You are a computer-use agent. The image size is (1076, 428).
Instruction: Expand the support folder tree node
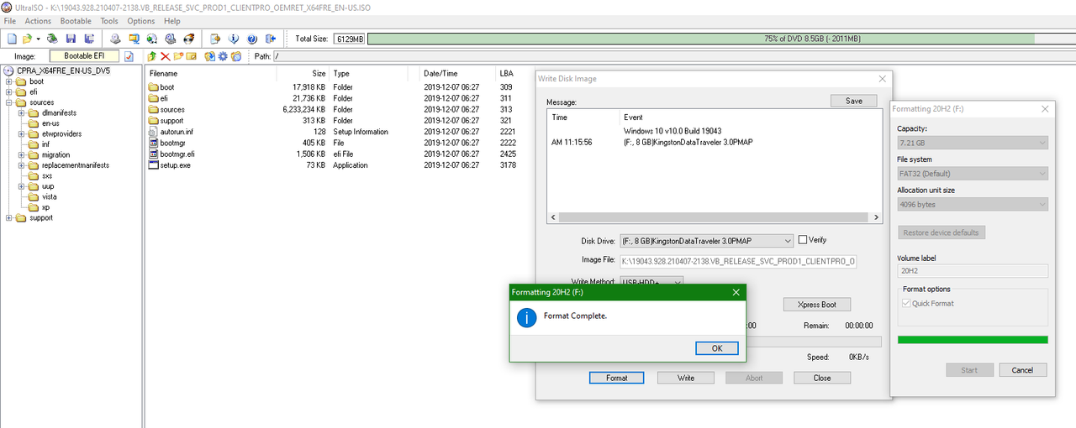coord(9,217)
